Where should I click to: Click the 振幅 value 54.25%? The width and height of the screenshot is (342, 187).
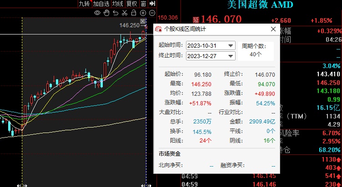(x=266, y=103)
